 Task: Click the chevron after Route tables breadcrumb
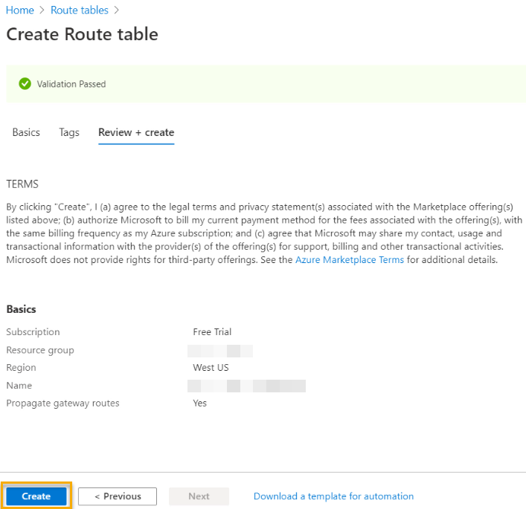[117, 10]
